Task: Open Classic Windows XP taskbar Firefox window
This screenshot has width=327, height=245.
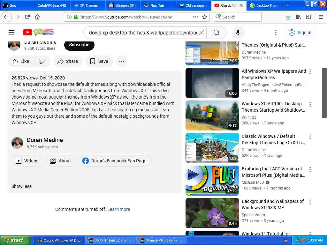Action: tap(59, 241)
